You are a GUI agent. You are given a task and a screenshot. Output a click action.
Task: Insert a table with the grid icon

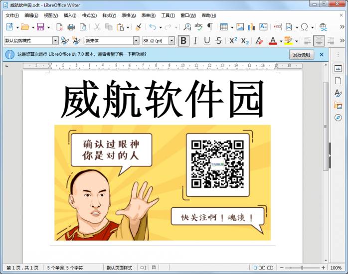224,27
